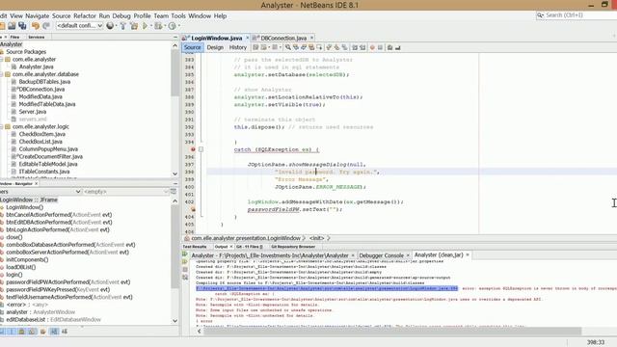This screenshot has height=347, width=617.
Task: Switch to Analyster (clean,jar) output tab
Action: [439, 254]
